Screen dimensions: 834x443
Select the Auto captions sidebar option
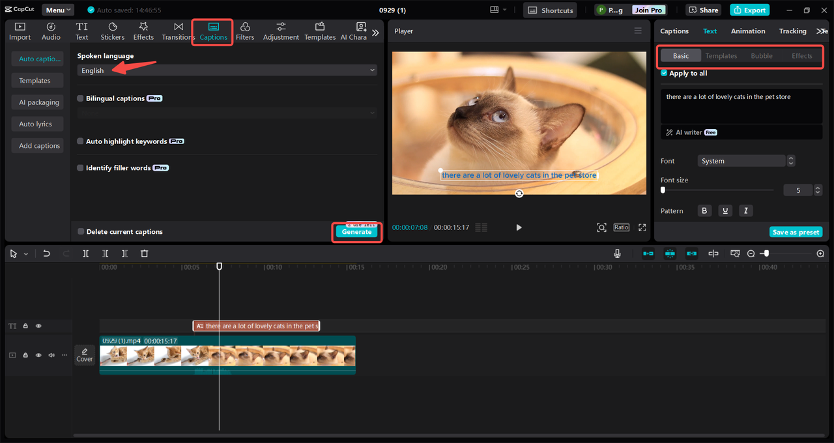click(x=37, y=59)
